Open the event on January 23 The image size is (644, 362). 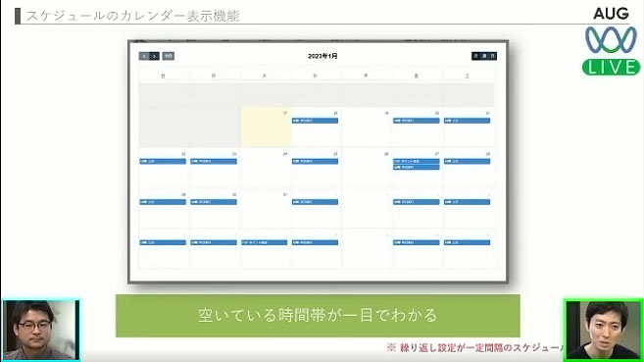click(214, 161)
